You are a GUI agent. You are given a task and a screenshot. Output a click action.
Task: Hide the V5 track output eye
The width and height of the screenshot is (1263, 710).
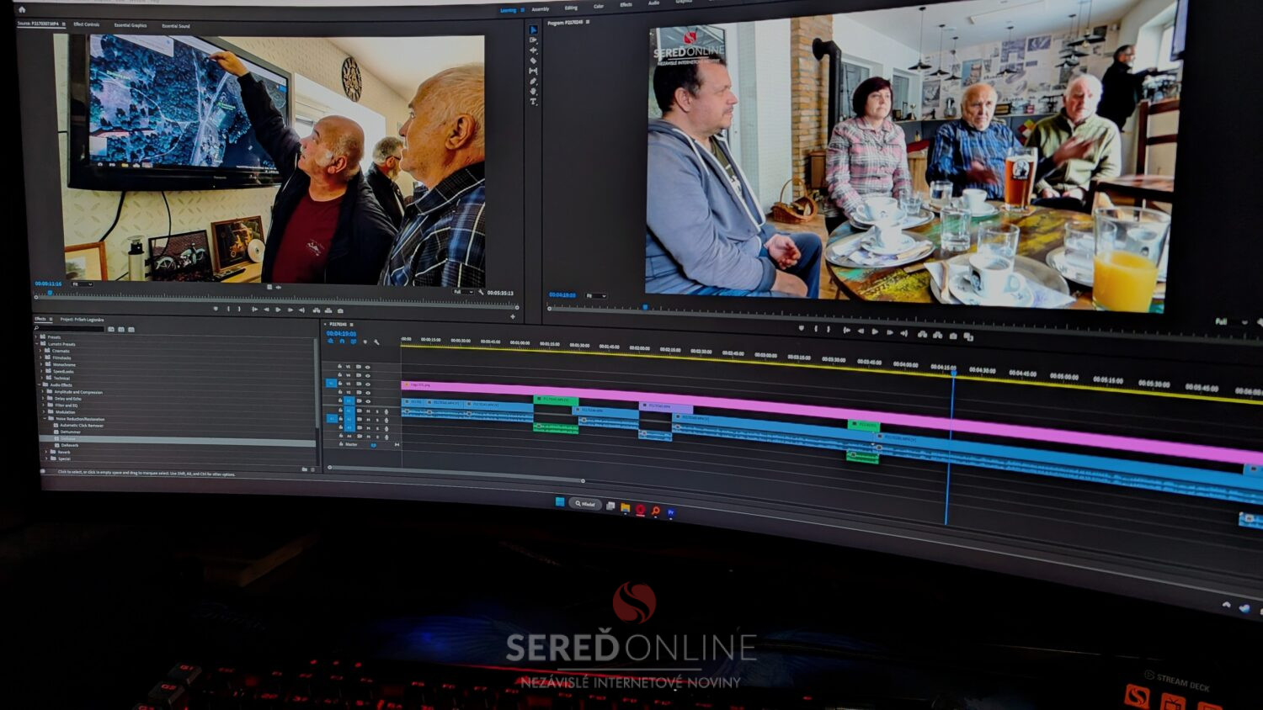point(367,367)
